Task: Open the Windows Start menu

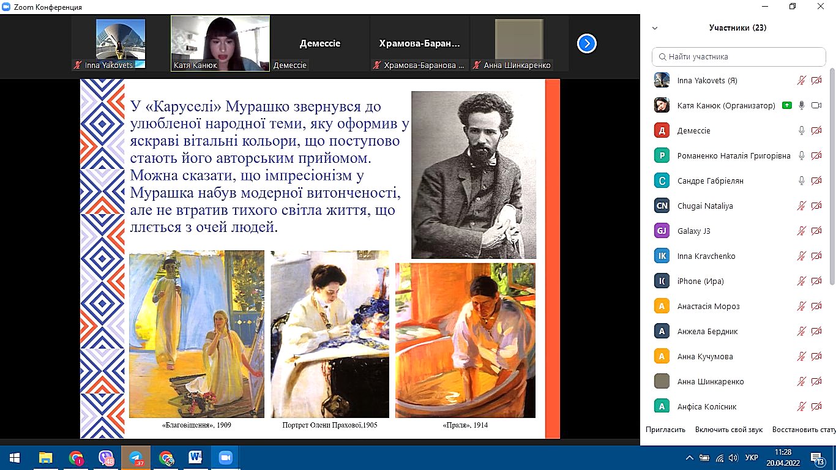Action: coord(14,457)
